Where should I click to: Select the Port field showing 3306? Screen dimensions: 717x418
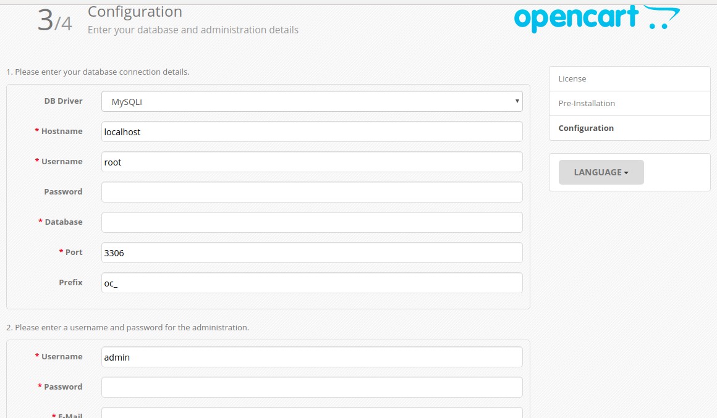(312, 253)
